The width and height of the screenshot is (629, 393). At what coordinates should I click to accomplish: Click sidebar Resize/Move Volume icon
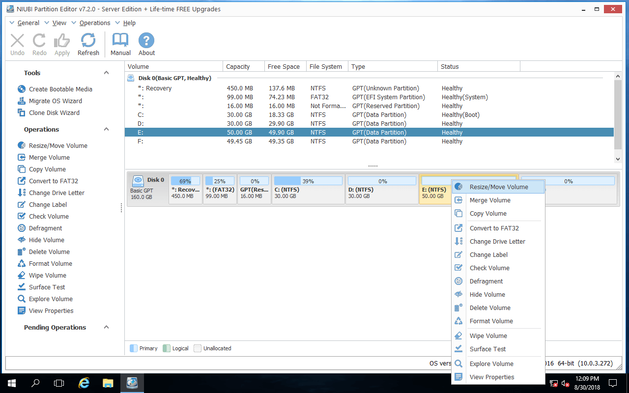21,145
